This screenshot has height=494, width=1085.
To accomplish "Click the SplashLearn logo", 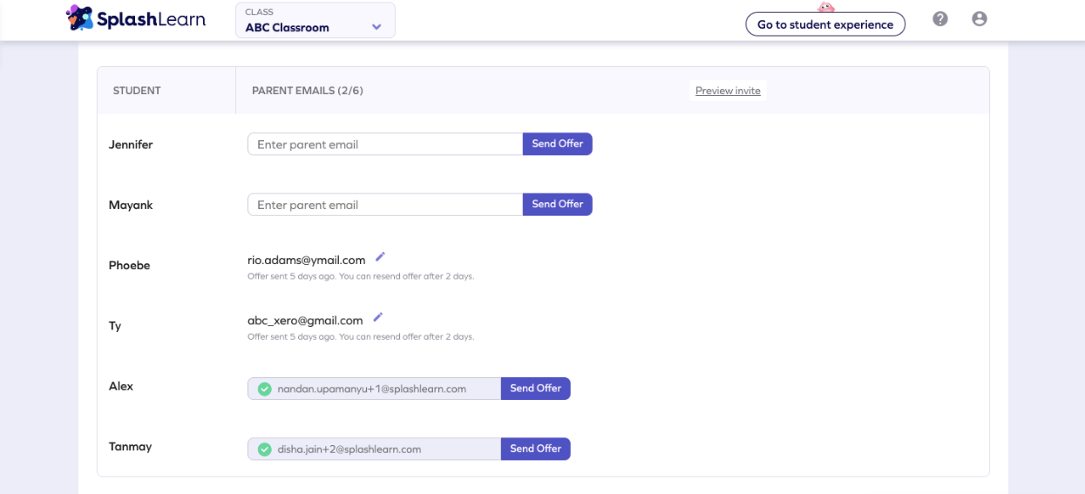I will (136, 18).
